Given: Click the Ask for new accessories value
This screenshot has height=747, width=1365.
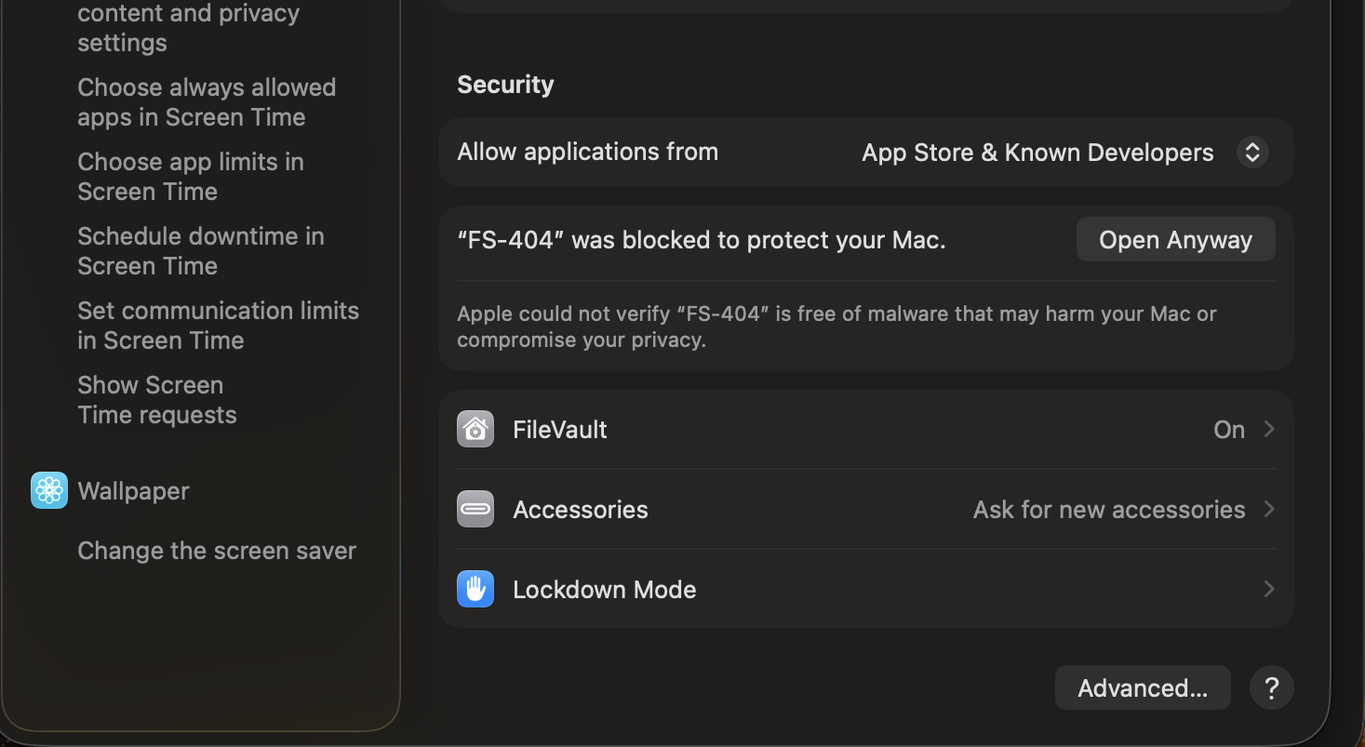Looking at the screenshot, I should [1108, 510].
